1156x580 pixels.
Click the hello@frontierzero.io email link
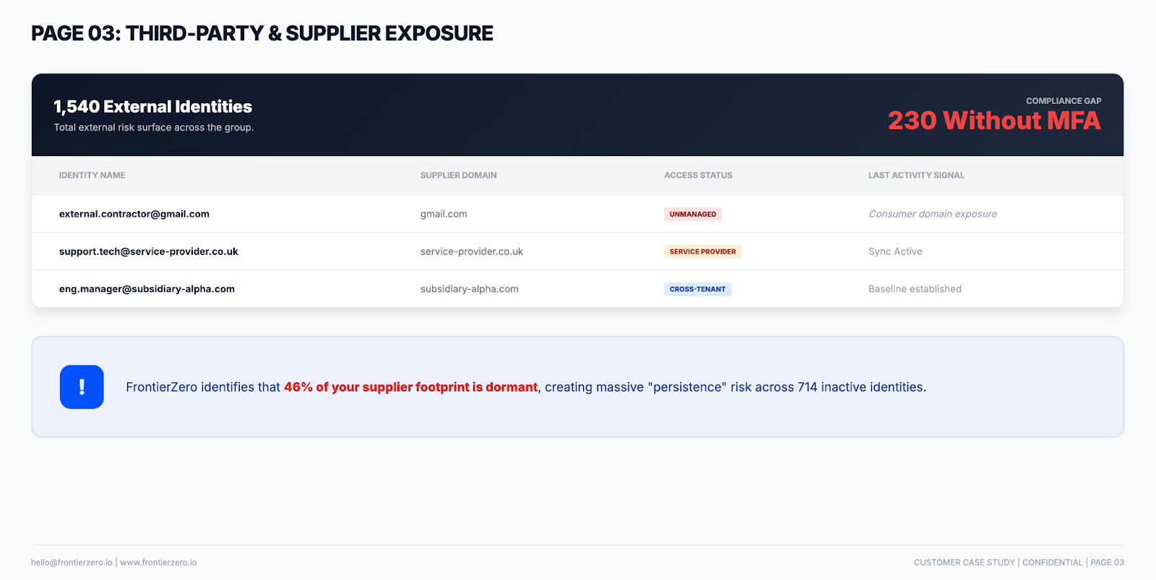72,563
